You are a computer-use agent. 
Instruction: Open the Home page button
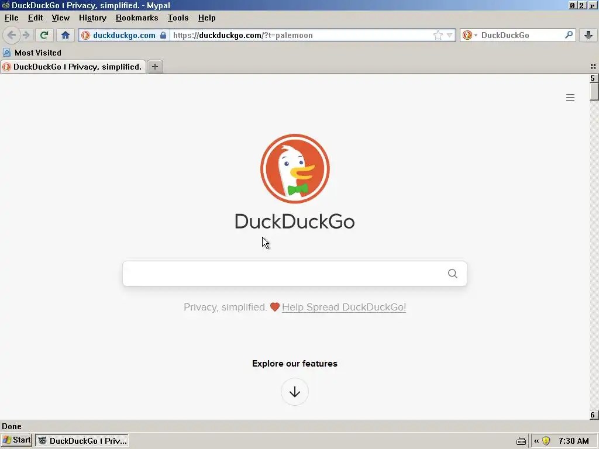click(x=66, y=35)
